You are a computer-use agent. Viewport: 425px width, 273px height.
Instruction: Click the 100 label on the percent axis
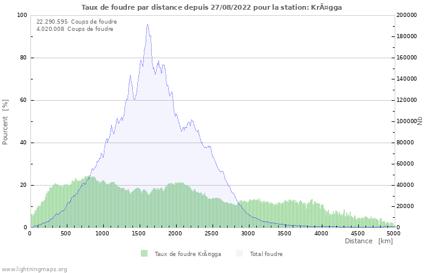click(21, 15)
